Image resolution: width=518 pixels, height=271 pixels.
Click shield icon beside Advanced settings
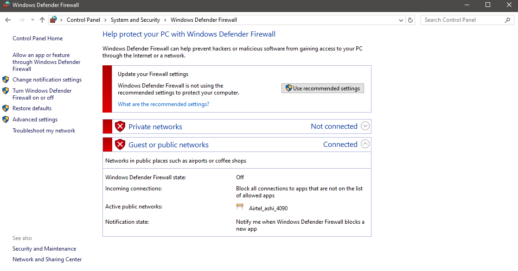[x=6, y=120]
